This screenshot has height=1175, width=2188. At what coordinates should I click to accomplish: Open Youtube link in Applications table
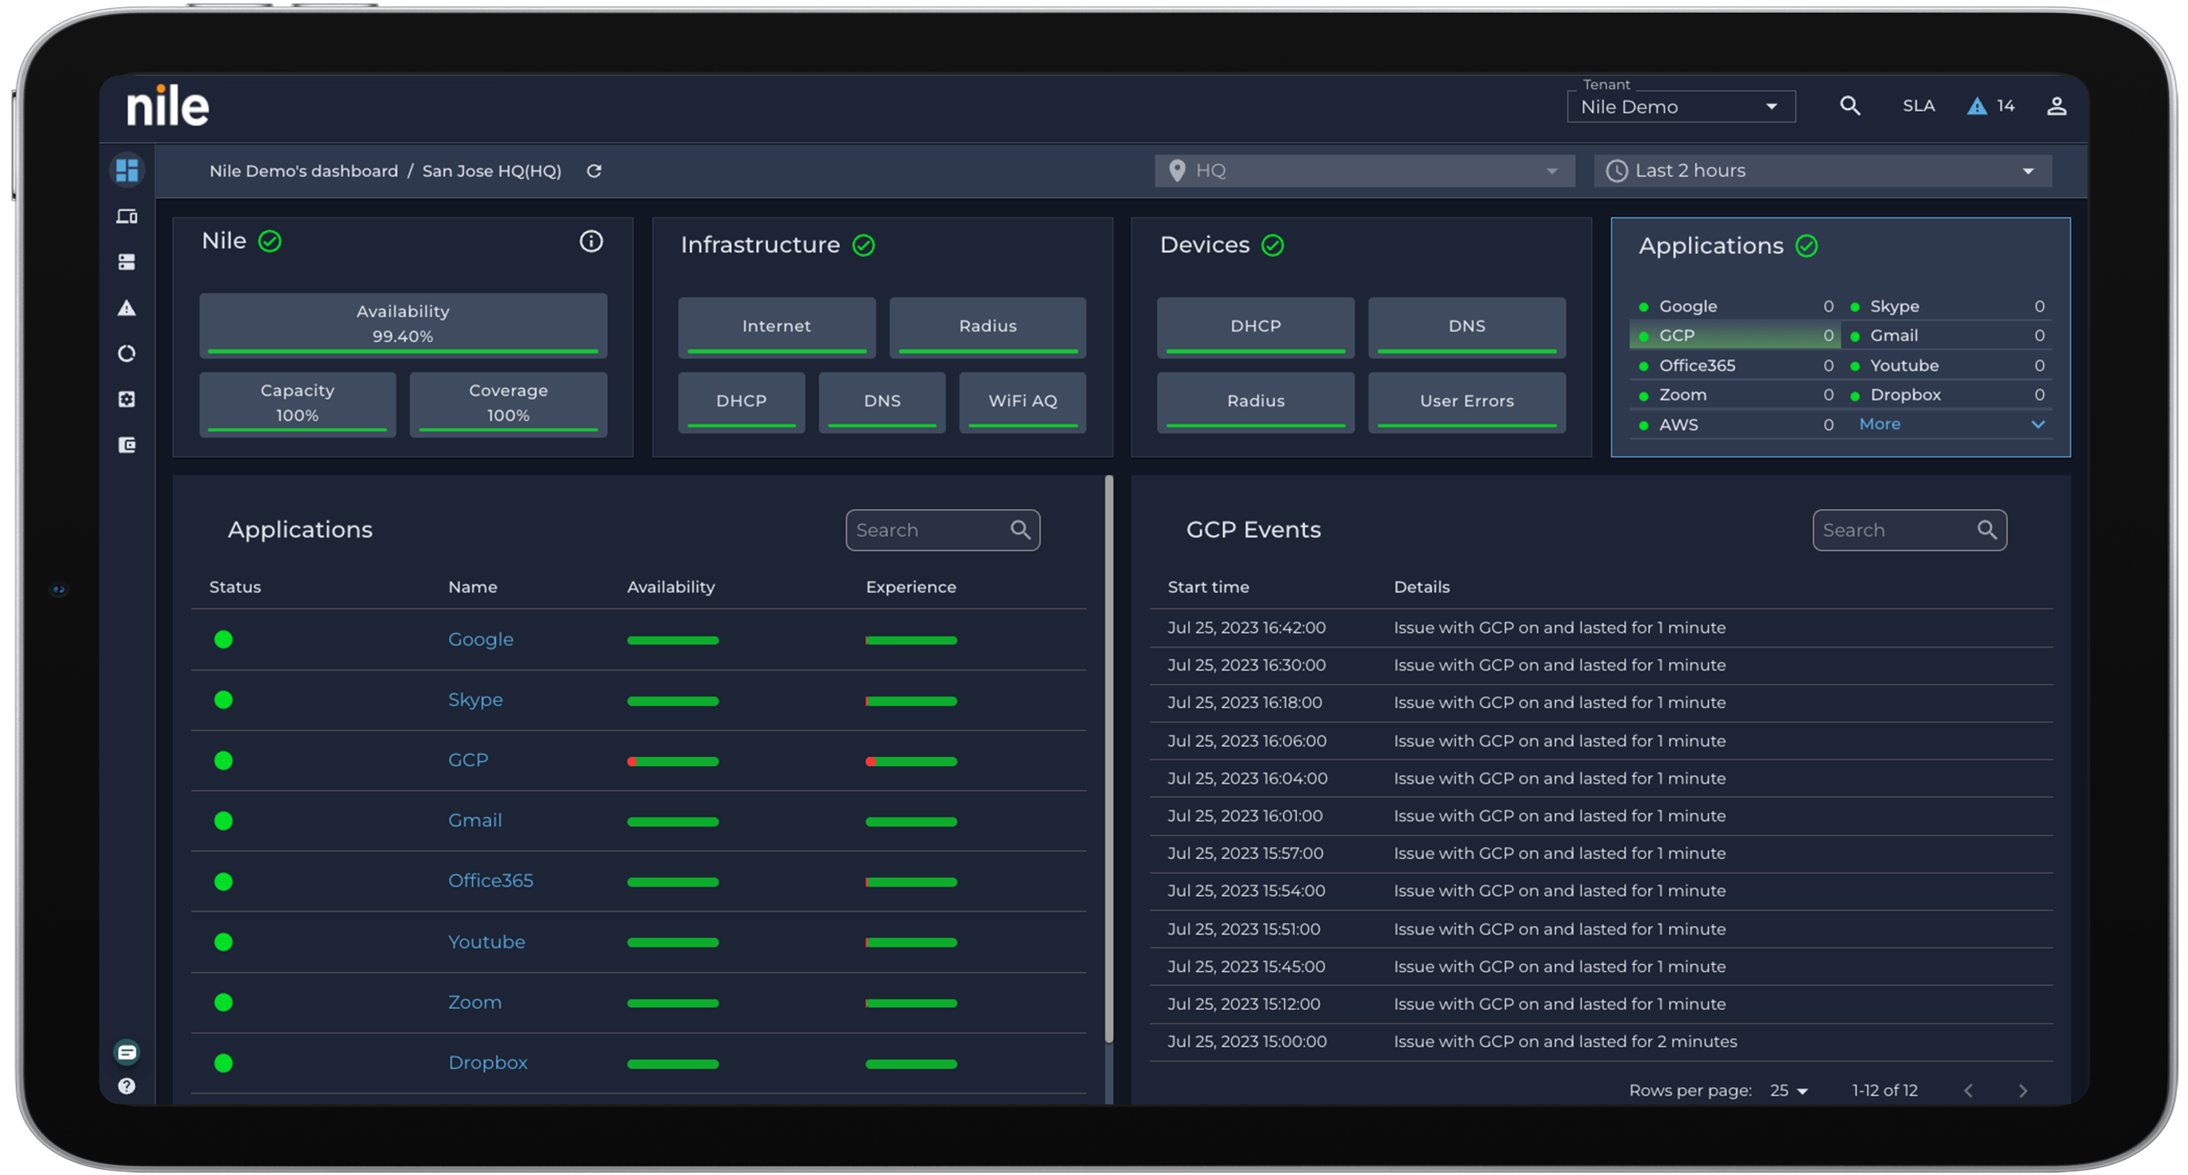point(486,941)
